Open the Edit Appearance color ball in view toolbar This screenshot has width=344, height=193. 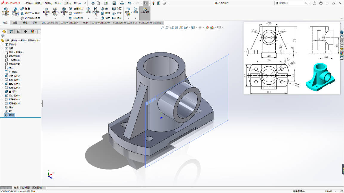pos(207,28)
